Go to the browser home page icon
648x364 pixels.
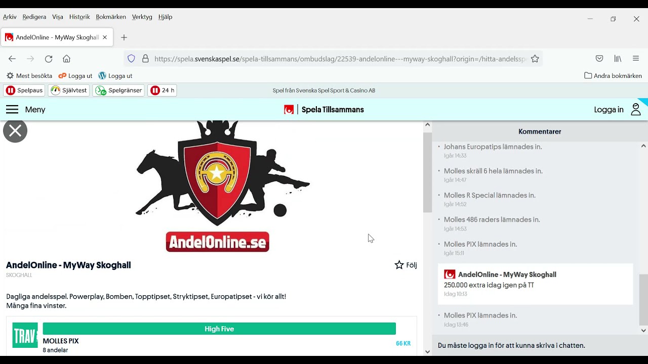pyautogui.click(x=66, y=59)
